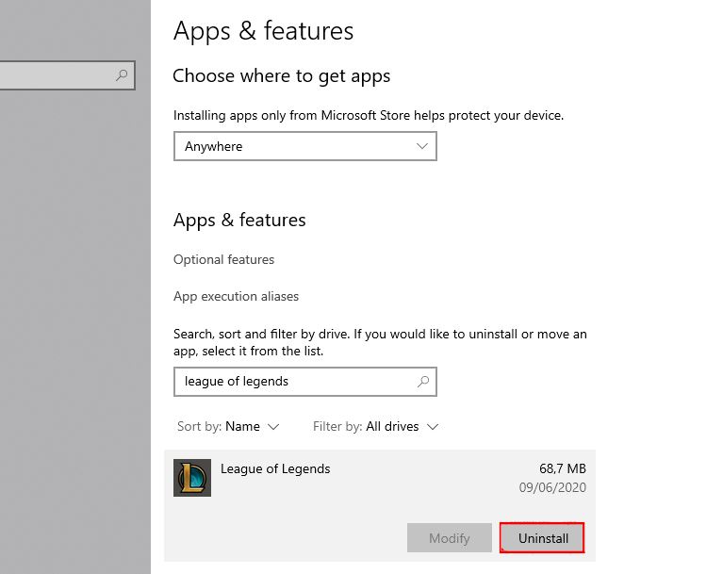Click the Microsoft Store protection description text
The width and height of the screenshot is (723, 574).
point(368,116)
